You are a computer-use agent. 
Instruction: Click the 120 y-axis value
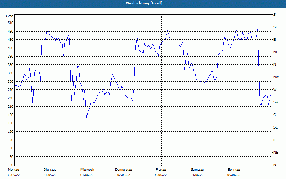click(11, 131)
